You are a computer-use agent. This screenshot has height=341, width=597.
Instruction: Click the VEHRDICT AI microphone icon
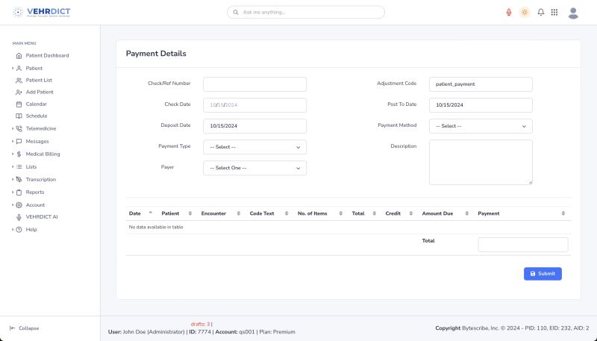click(19, 217)
